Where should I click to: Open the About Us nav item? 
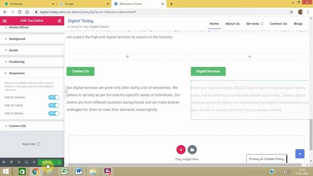(232, 23)
